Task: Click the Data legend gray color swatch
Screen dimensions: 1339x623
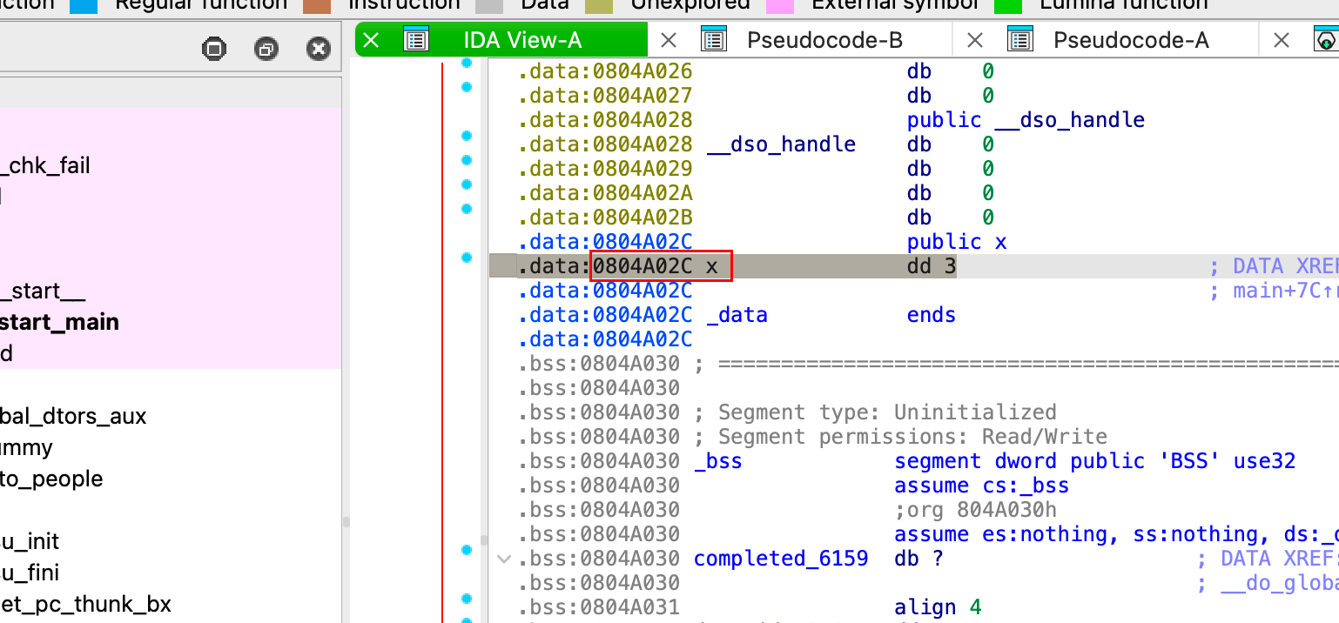Action: click(490, 4)
